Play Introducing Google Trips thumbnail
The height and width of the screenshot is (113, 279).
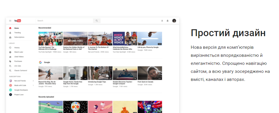[x=100, y=73]
